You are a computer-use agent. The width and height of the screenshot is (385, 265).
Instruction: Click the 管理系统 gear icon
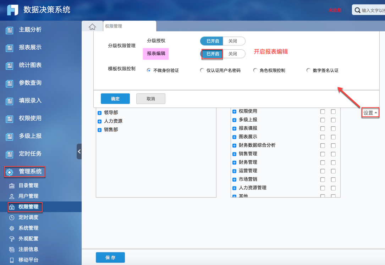[9, 172]
